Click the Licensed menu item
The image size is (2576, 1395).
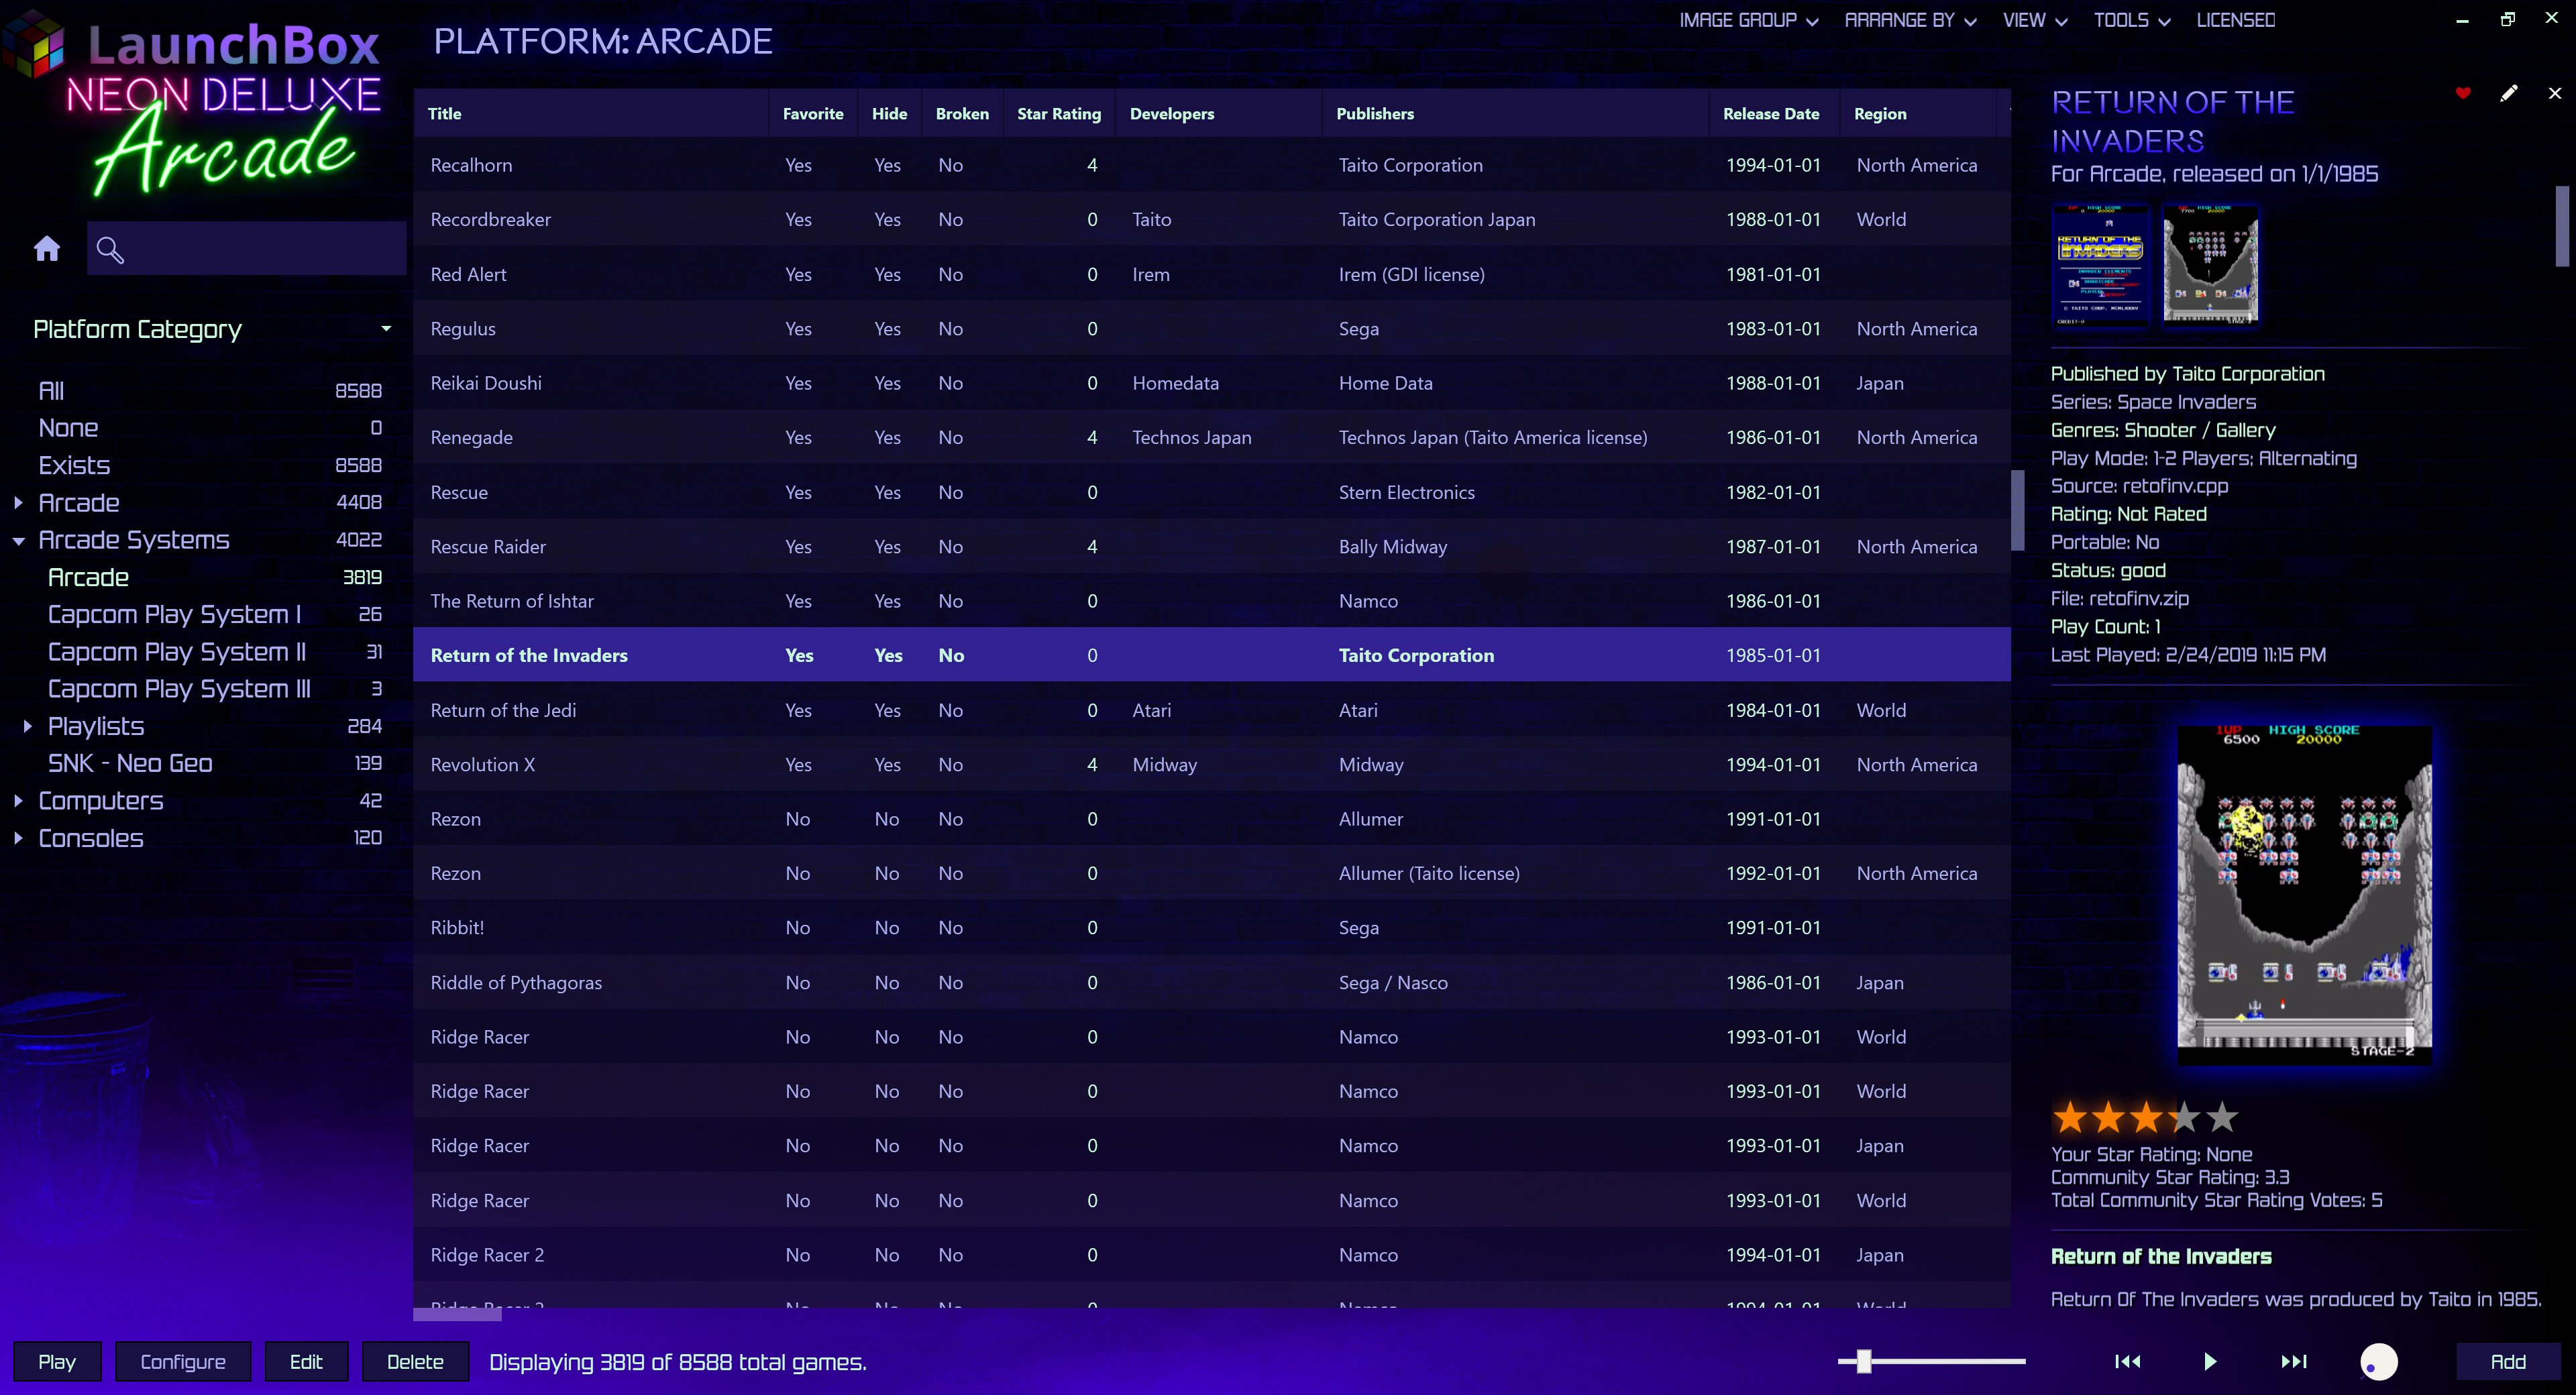tap(2235, 20)
